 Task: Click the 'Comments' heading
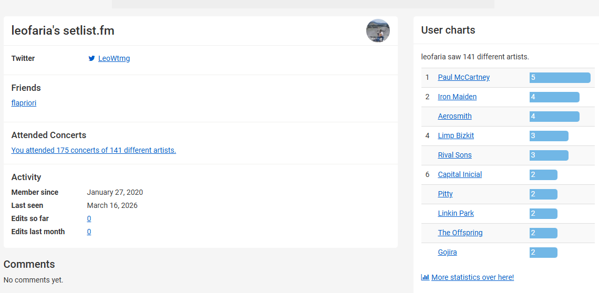29,264
